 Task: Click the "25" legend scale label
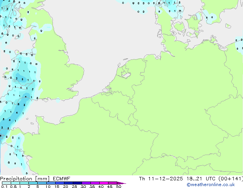click(x=74, y=186)
